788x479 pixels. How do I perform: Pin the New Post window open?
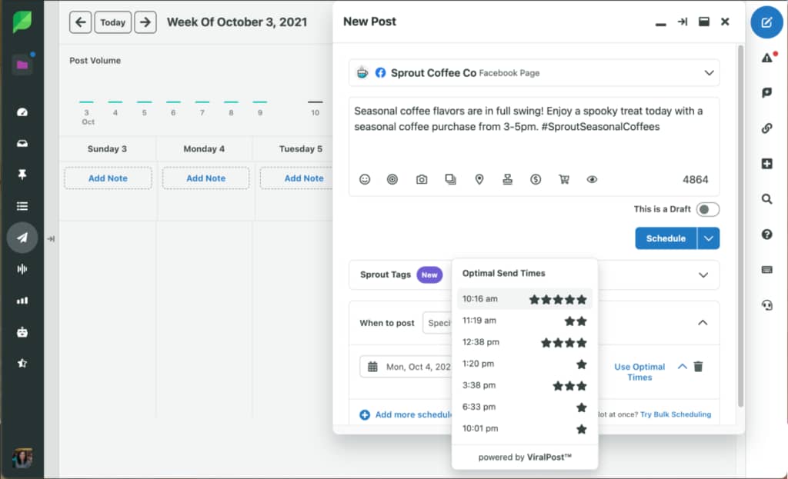click(682, 22)
